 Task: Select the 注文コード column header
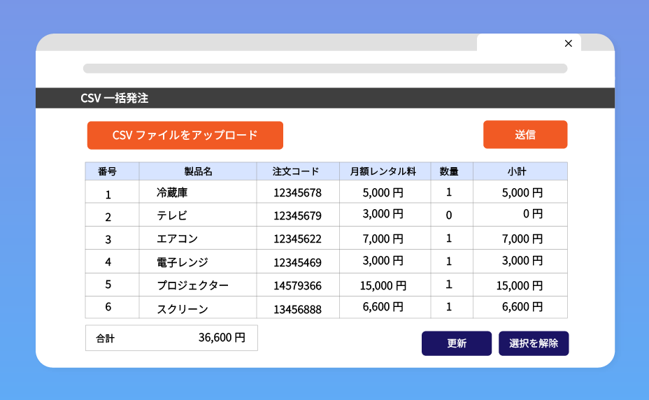297,171
